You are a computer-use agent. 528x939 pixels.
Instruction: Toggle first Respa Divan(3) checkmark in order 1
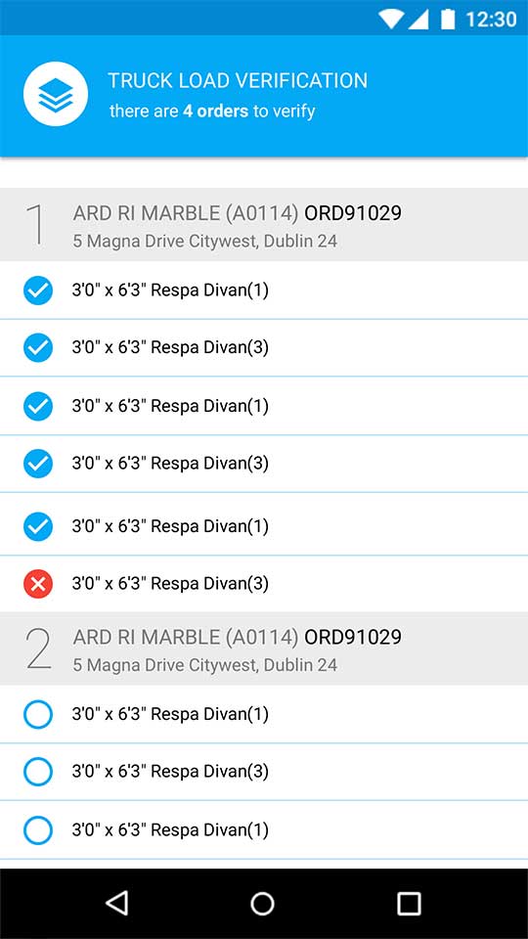coord(38,347)
